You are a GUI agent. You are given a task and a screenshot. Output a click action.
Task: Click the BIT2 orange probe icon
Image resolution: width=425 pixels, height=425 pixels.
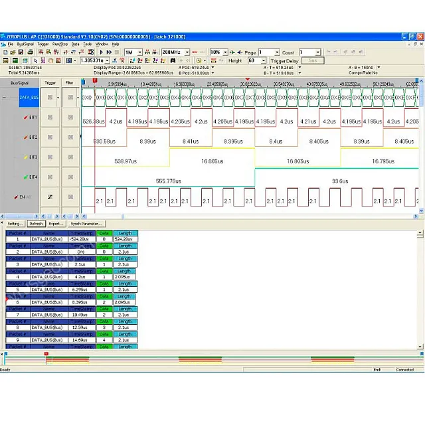(24, 137)
